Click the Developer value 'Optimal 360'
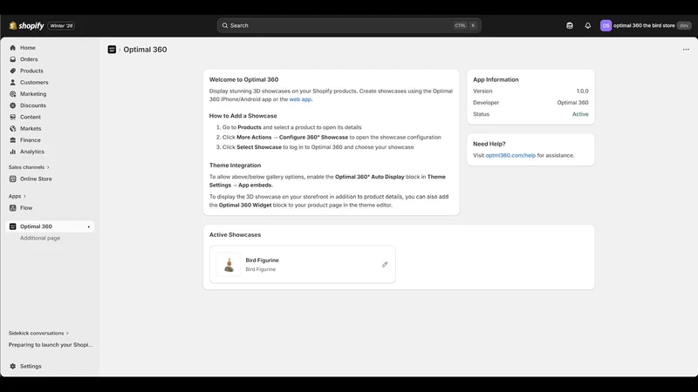698x392 pixels. [572, 102]
